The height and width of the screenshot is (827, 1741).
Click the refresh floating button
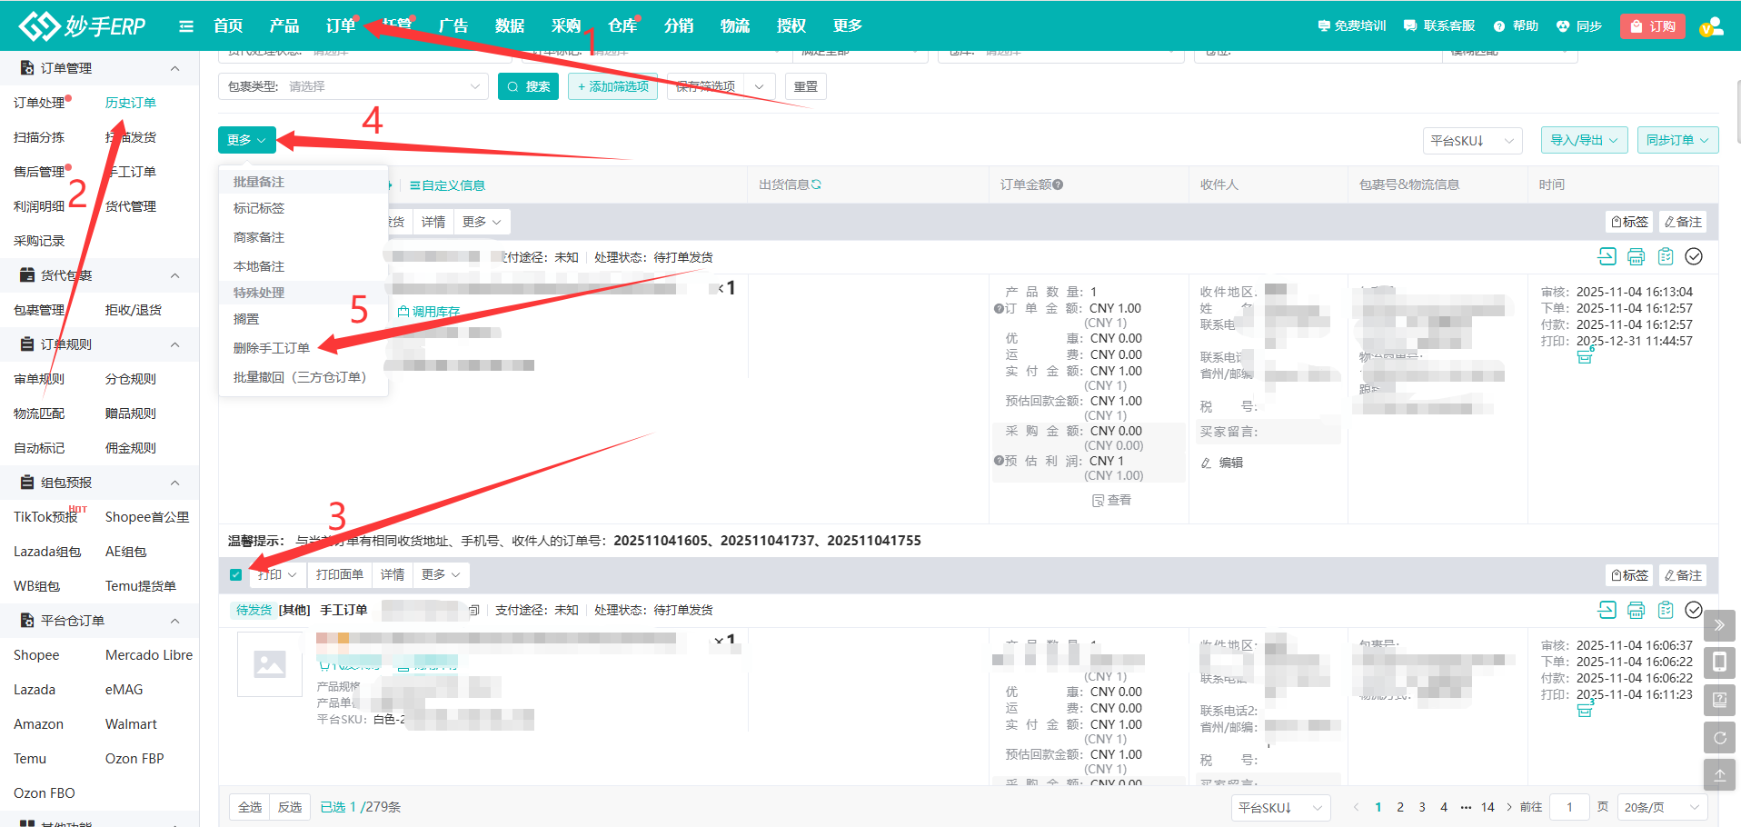(x=1719, y=737)
